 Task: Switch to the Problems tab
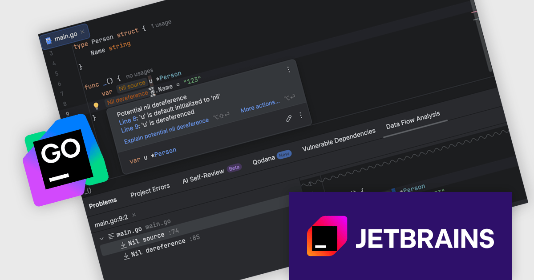point(103,203)
